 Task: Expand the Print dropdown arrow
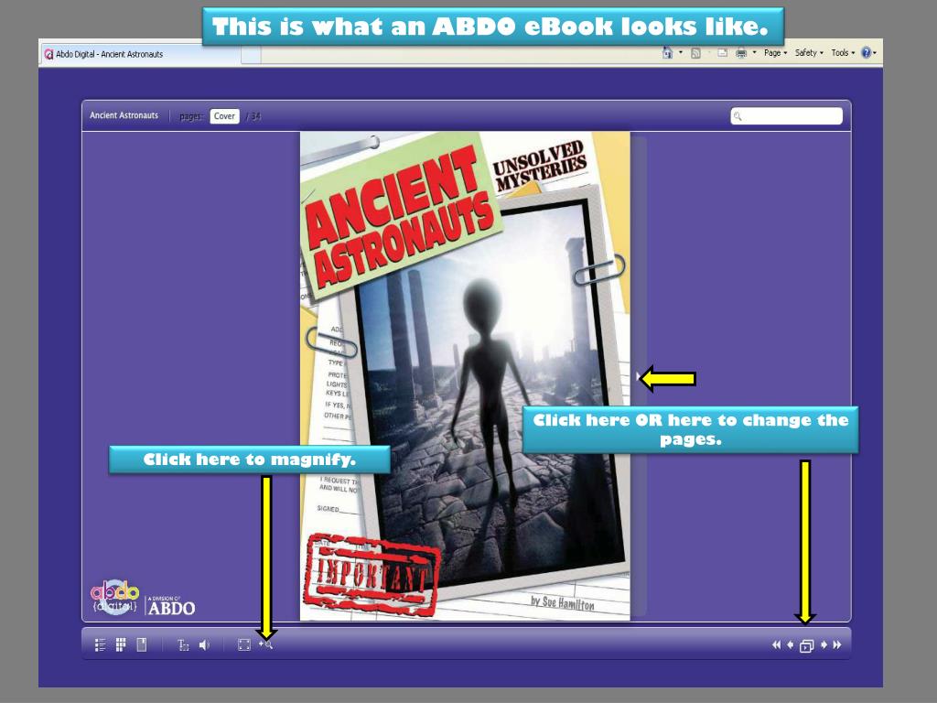pyautogui.click(x=754, y=52)
